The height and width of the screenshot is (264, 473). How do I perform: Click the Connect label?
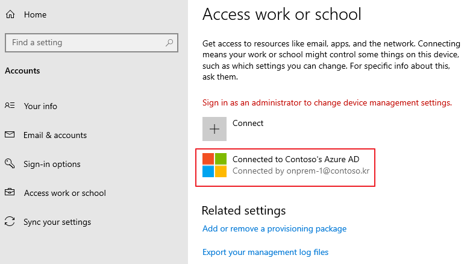click(248, 123)
